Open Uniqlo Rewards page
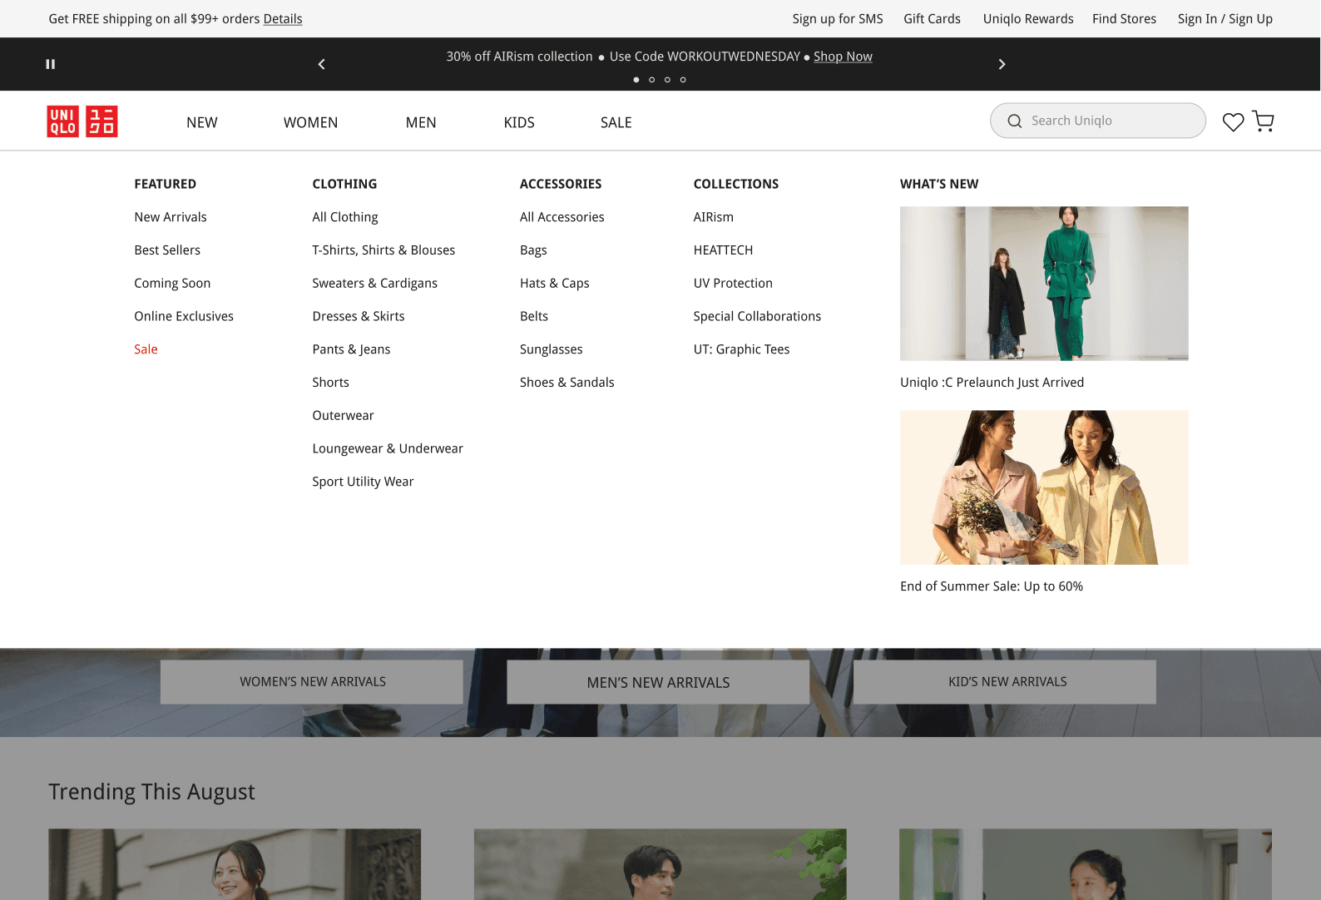The width and height of the screenshot is (1321, 900). [1028, 19]
